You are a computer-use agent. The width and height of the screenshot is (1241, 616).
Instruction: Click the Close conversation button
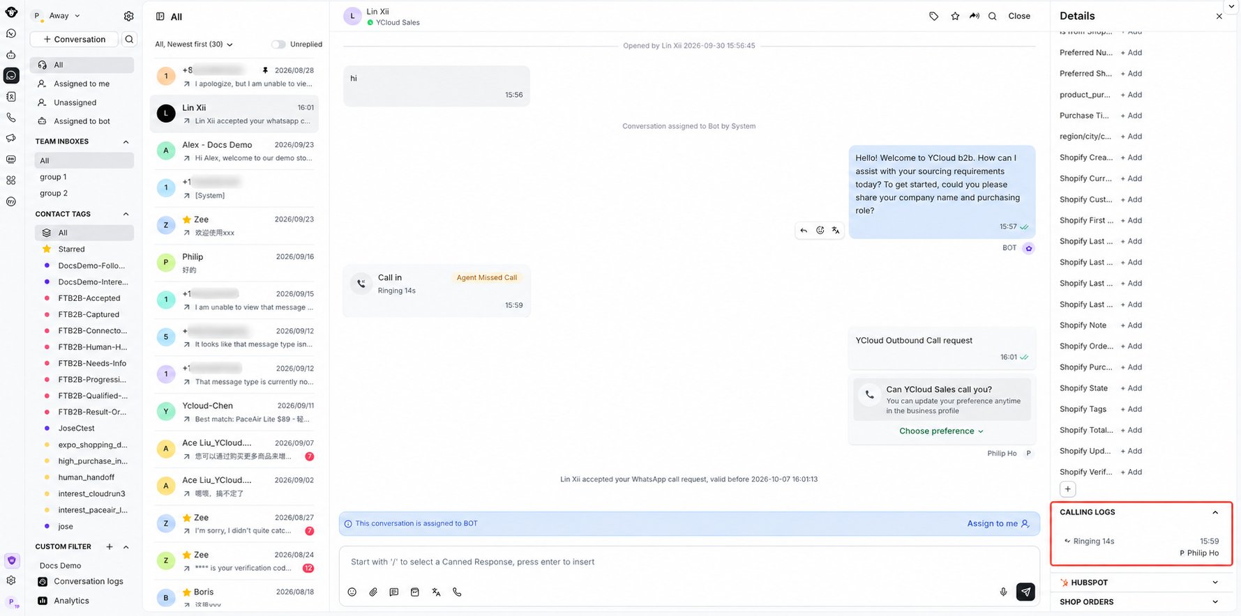coord(1019,16)
